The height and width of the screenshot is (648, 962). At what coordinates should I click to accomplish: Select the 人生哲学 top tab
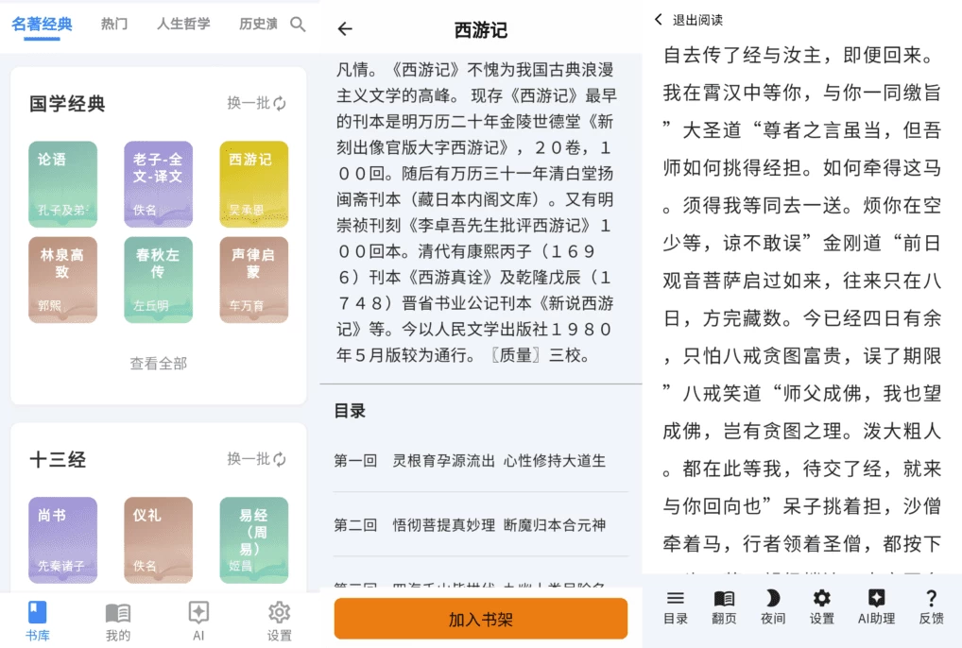(x=183, y=24)
